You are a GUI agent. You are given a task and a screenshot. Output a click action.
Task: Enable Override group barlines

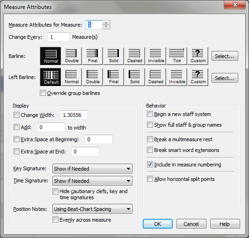click(x=43, y=93)
